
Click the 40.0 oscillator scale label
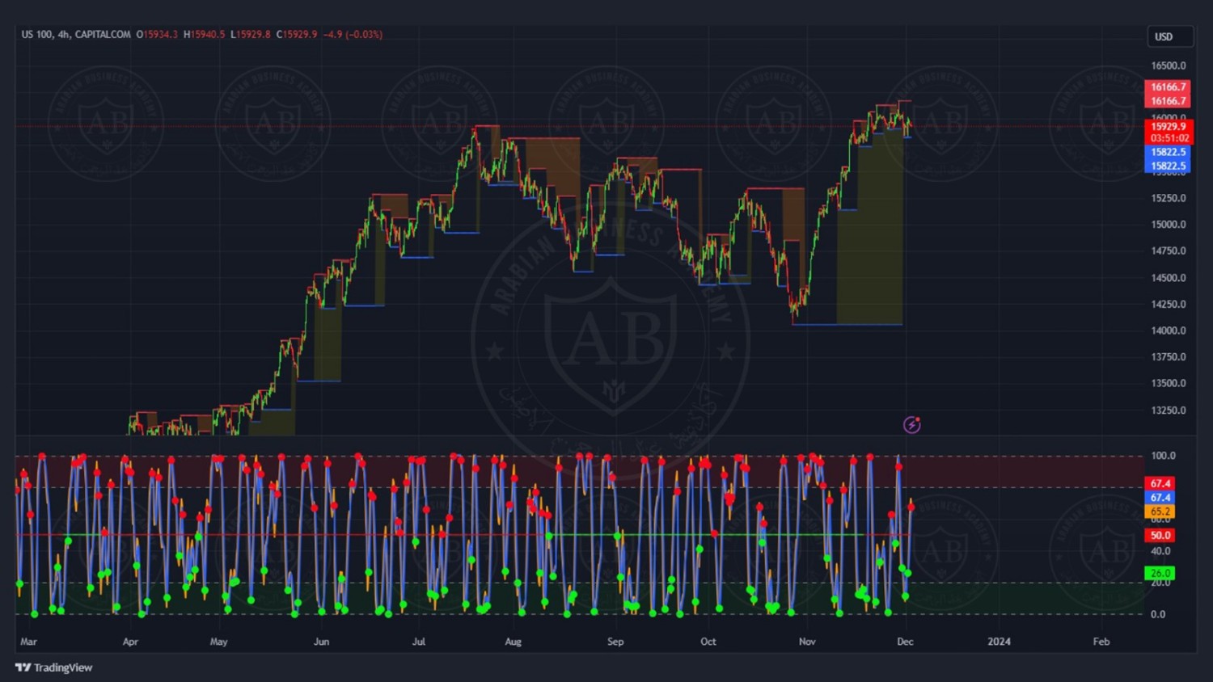pos(1161,551)
